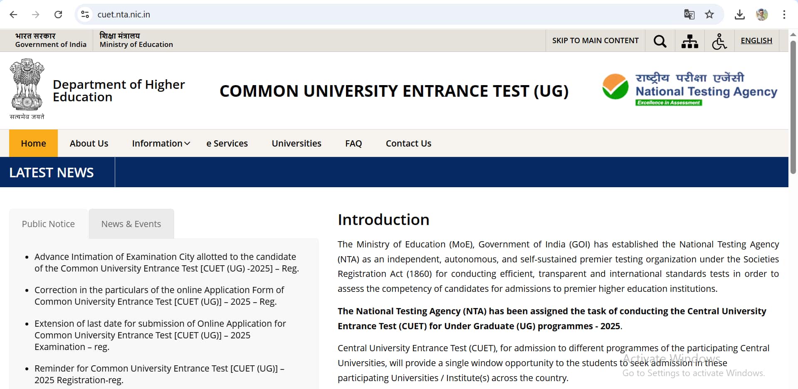
Task: Open browser downloads icon
Action: 739,15
